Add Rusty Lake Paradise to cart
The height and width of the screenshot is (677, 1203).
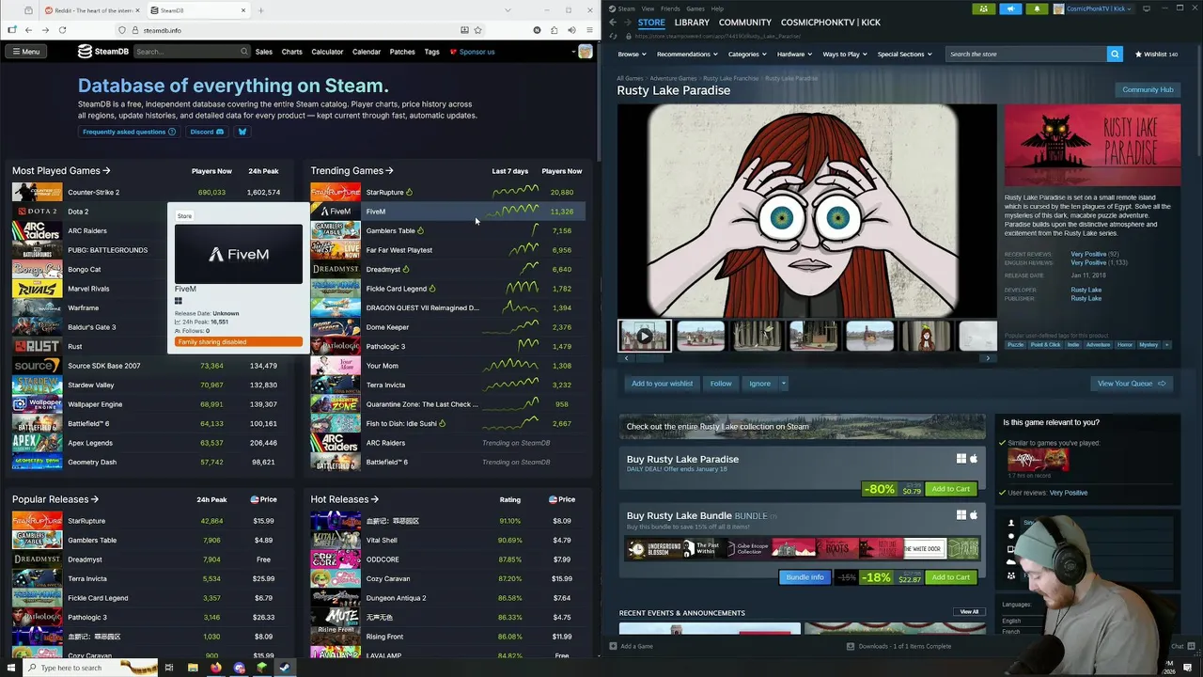pyautogui.click(x=950, y=489)
